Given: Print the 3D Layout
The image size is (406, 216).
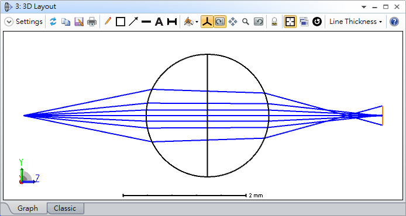Looking at the screenshot, I should (x=92, y=22).
